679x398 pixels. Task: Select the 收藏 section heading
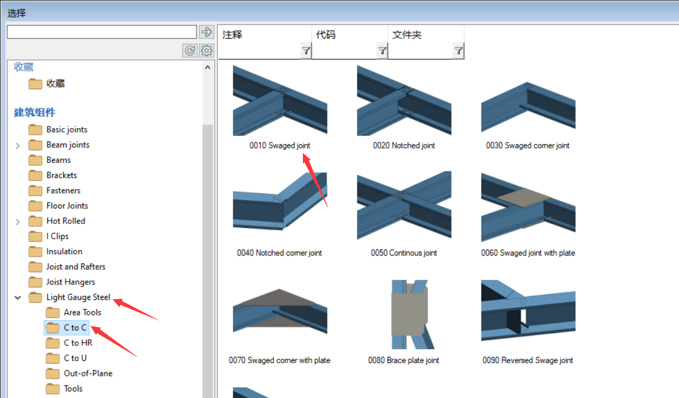tap(24, 67)
